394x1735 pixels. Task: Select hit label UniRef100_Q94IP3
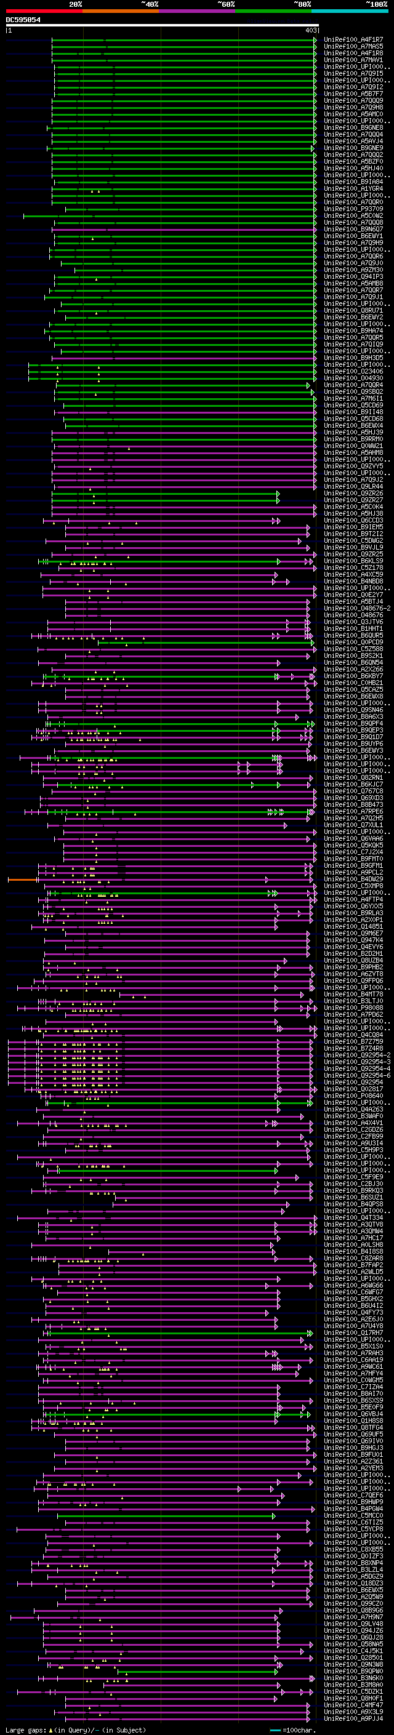tap(353, 277)
